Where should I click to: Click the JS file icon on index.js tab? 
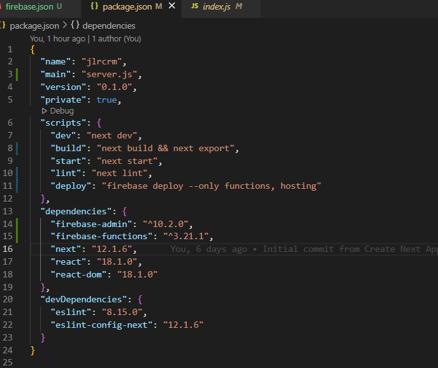pyautogui.click(x=194, y=6)
